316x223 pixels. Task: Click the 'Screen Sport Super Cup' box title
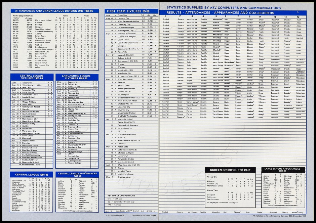click(230, 170)
